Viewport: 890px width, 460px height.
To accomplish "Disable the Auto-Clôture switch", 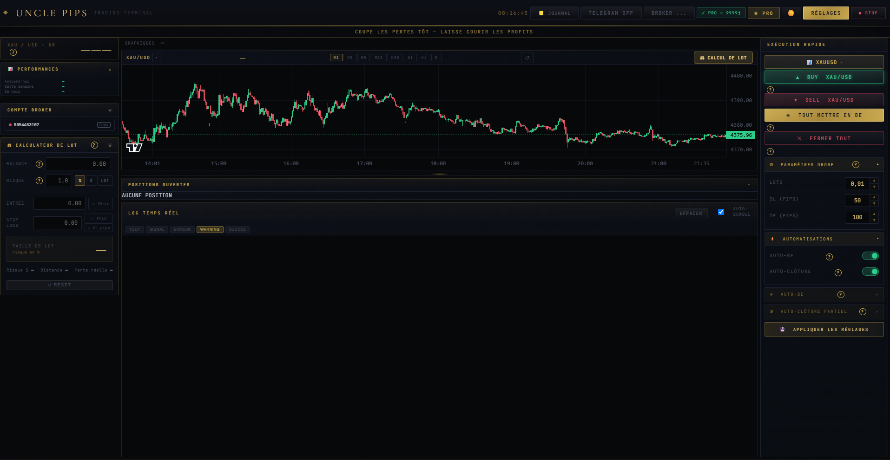I will click(870, 272).
